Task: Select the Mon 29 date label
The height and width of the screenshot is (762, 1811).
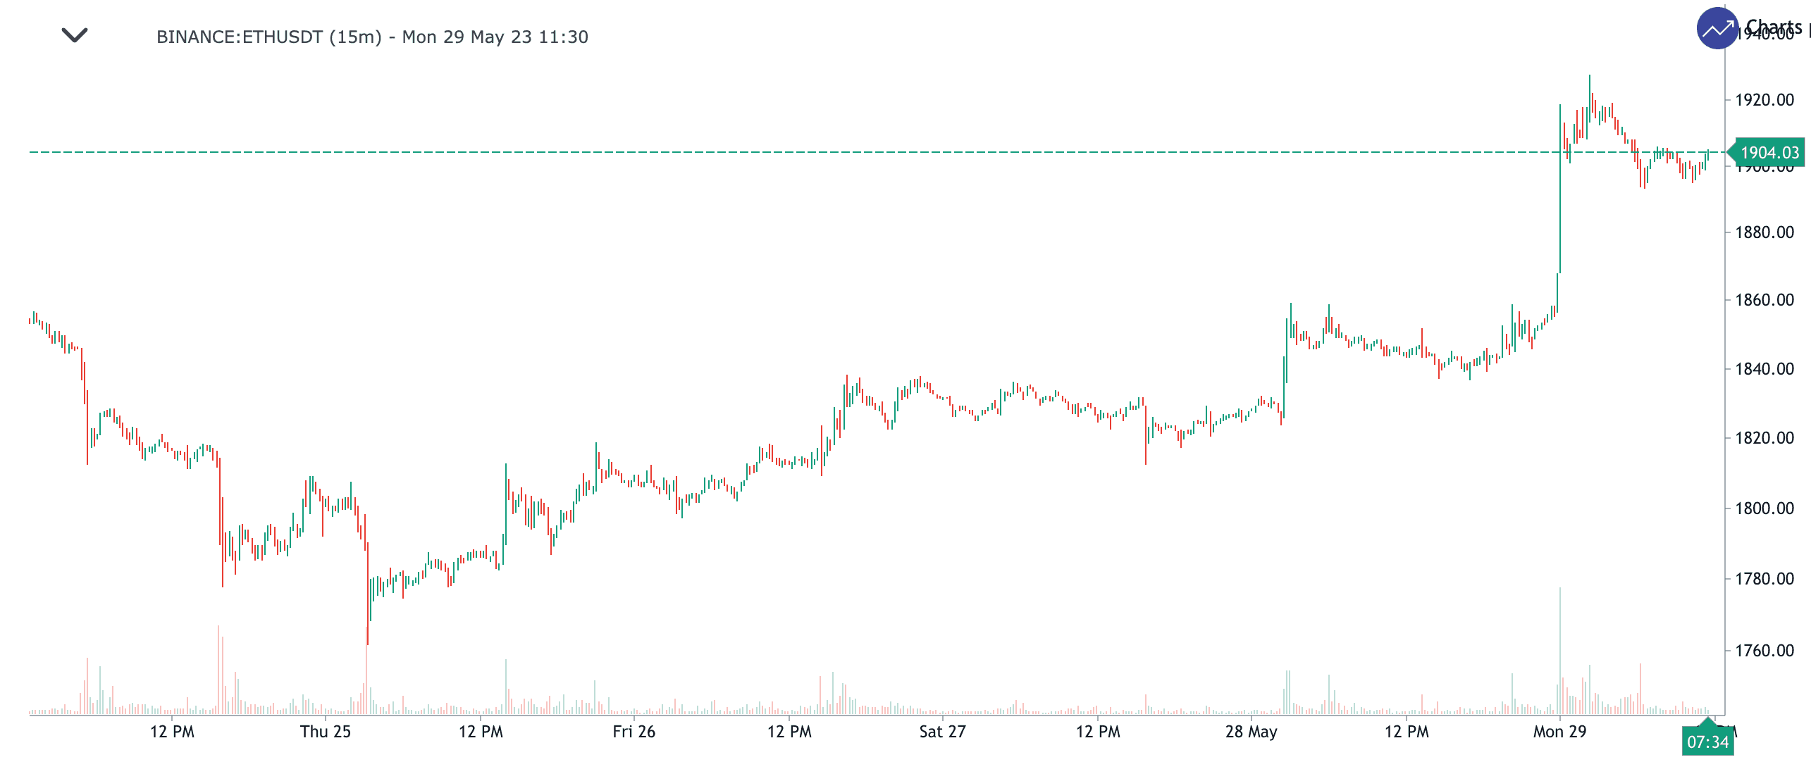Action: point(1559,732)
